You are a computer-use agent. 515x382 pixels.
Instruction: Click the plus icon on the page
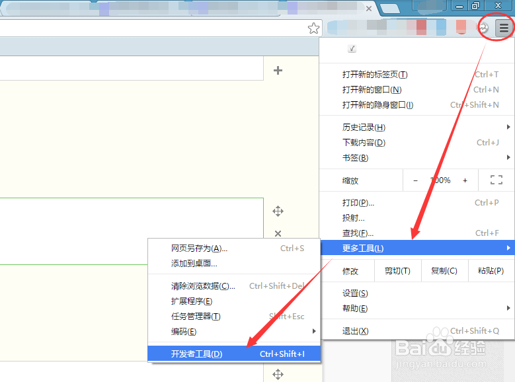278,70
